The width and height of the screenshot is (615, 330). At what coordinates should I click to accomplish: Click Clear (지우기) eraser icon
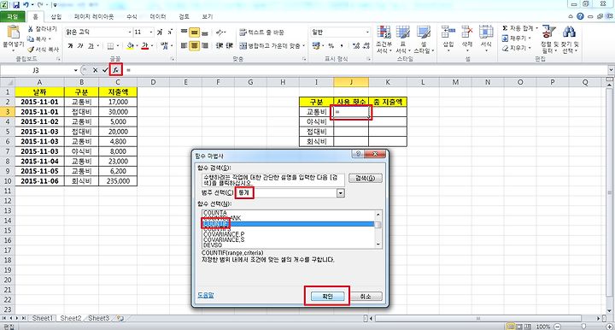pyautogui.click(x=505, y=48)
